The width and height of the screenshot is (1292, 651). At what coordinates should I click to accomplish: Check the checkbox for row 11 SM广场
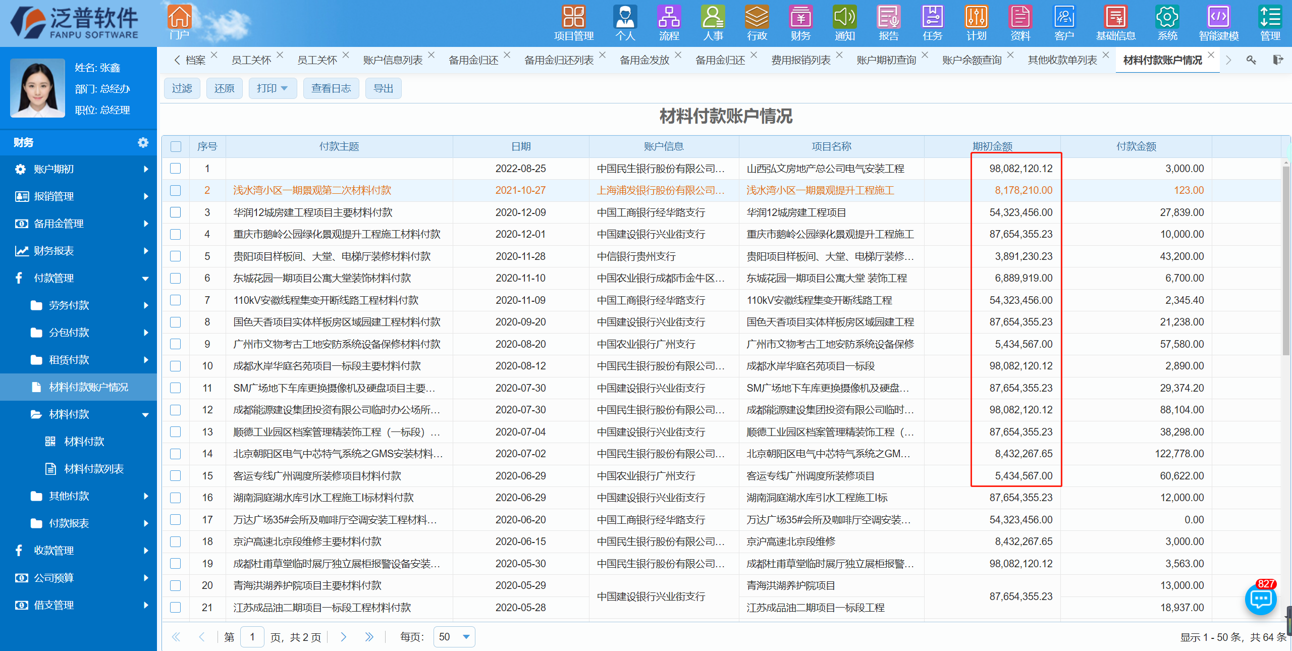(x=176, y=388)
